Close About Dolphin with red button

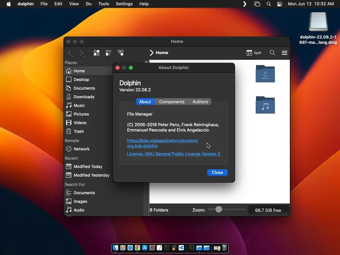pos(118,68)
